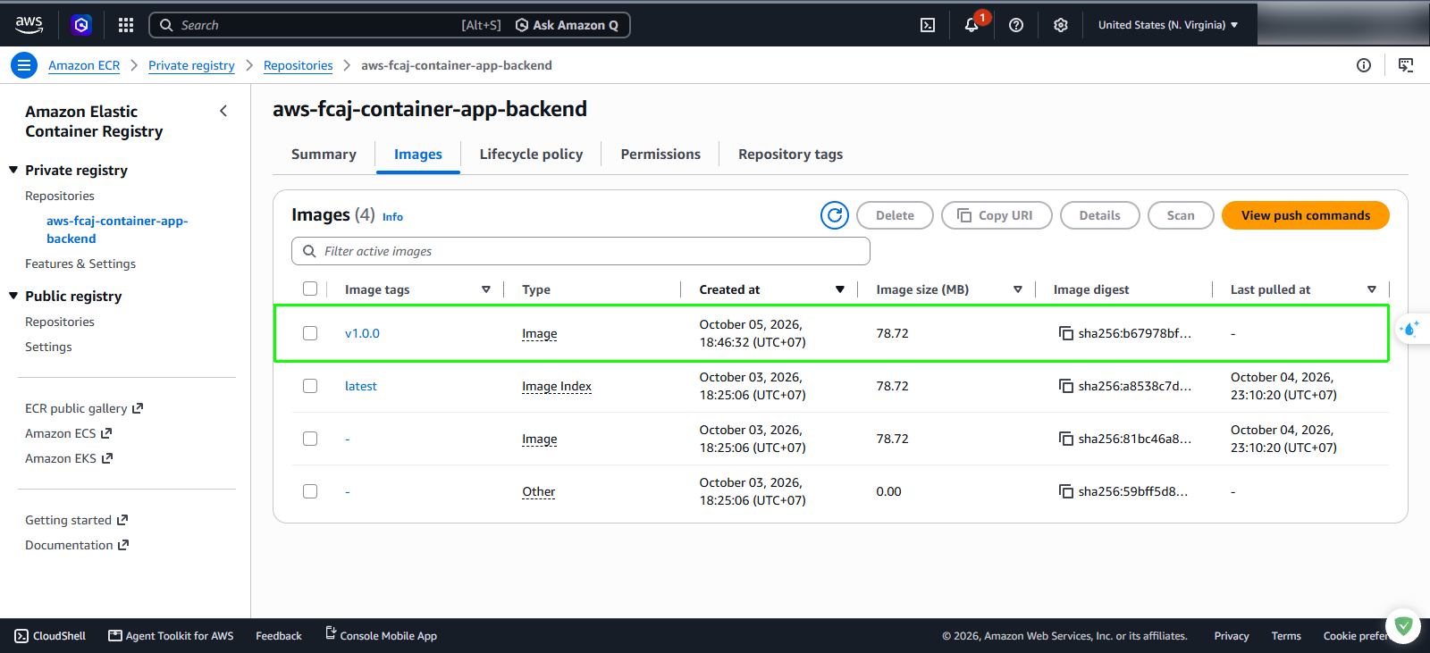Check the Other type row checkbox

pos(310,491)
